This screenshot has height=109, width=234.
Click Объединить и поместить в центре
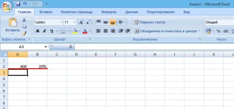pyautogui.click(x=165, y=31)
